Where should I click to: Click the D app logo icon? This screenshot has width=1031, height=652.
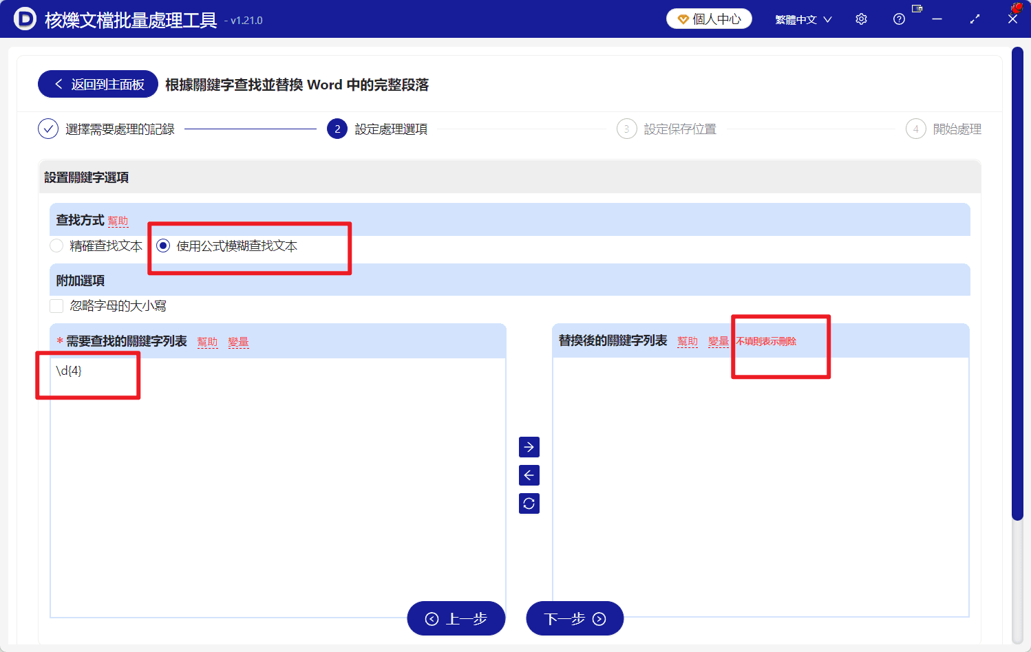point(25,19)
